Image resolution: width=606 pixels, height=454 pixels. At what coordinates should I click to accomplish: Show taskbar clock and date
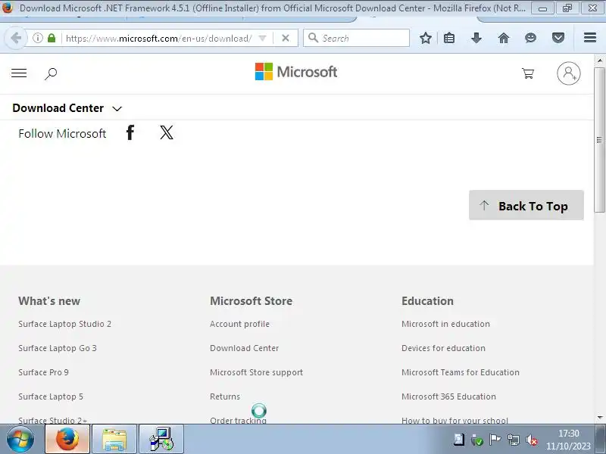pyautogui.click(x=569, y=440)
